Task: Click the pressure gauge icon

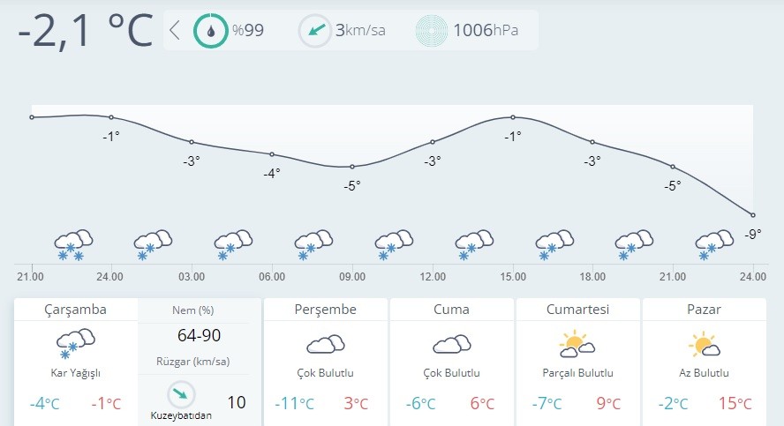Action: [x=432, y=30]
